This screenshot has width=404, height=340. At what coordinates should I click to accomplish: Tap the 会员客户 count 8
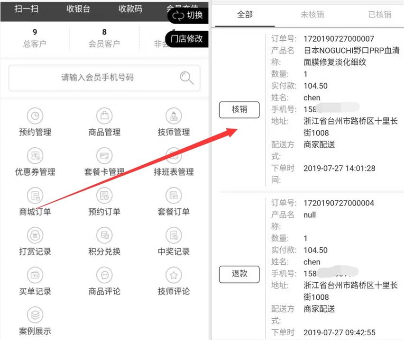[x=104, y=32]
